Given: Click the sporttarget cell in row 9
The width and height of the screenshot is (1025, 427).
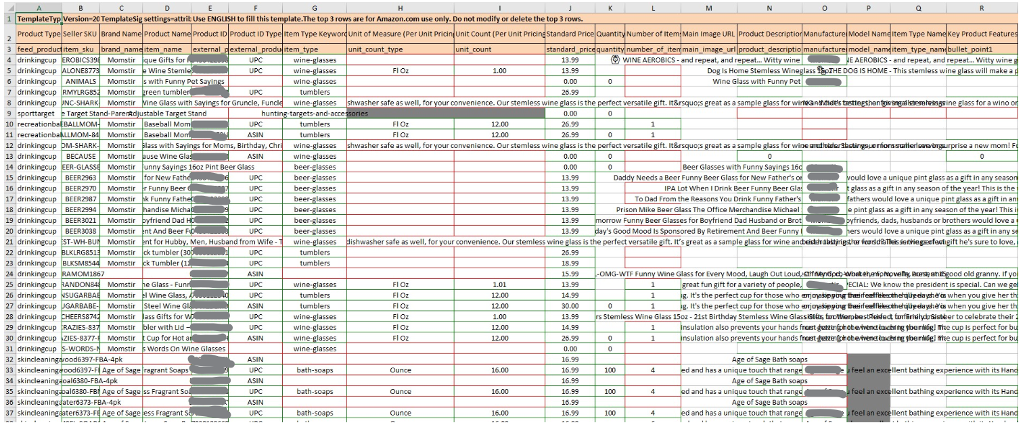Looking at the screenshot, I should (39, 114).
